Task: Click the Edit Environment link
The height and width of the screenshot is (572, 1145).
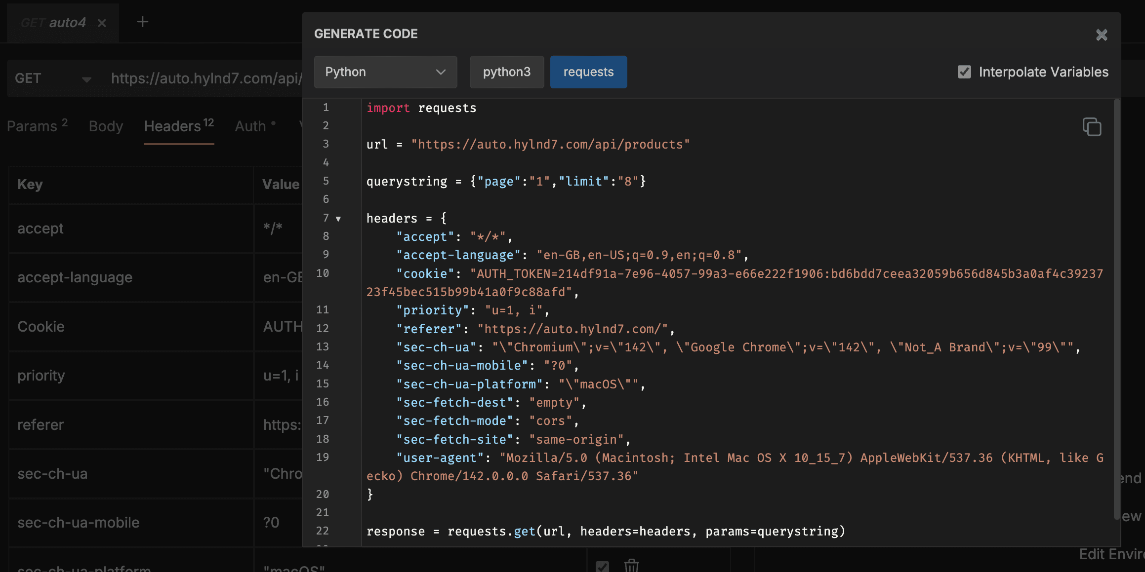Action: coord(1111,554)
